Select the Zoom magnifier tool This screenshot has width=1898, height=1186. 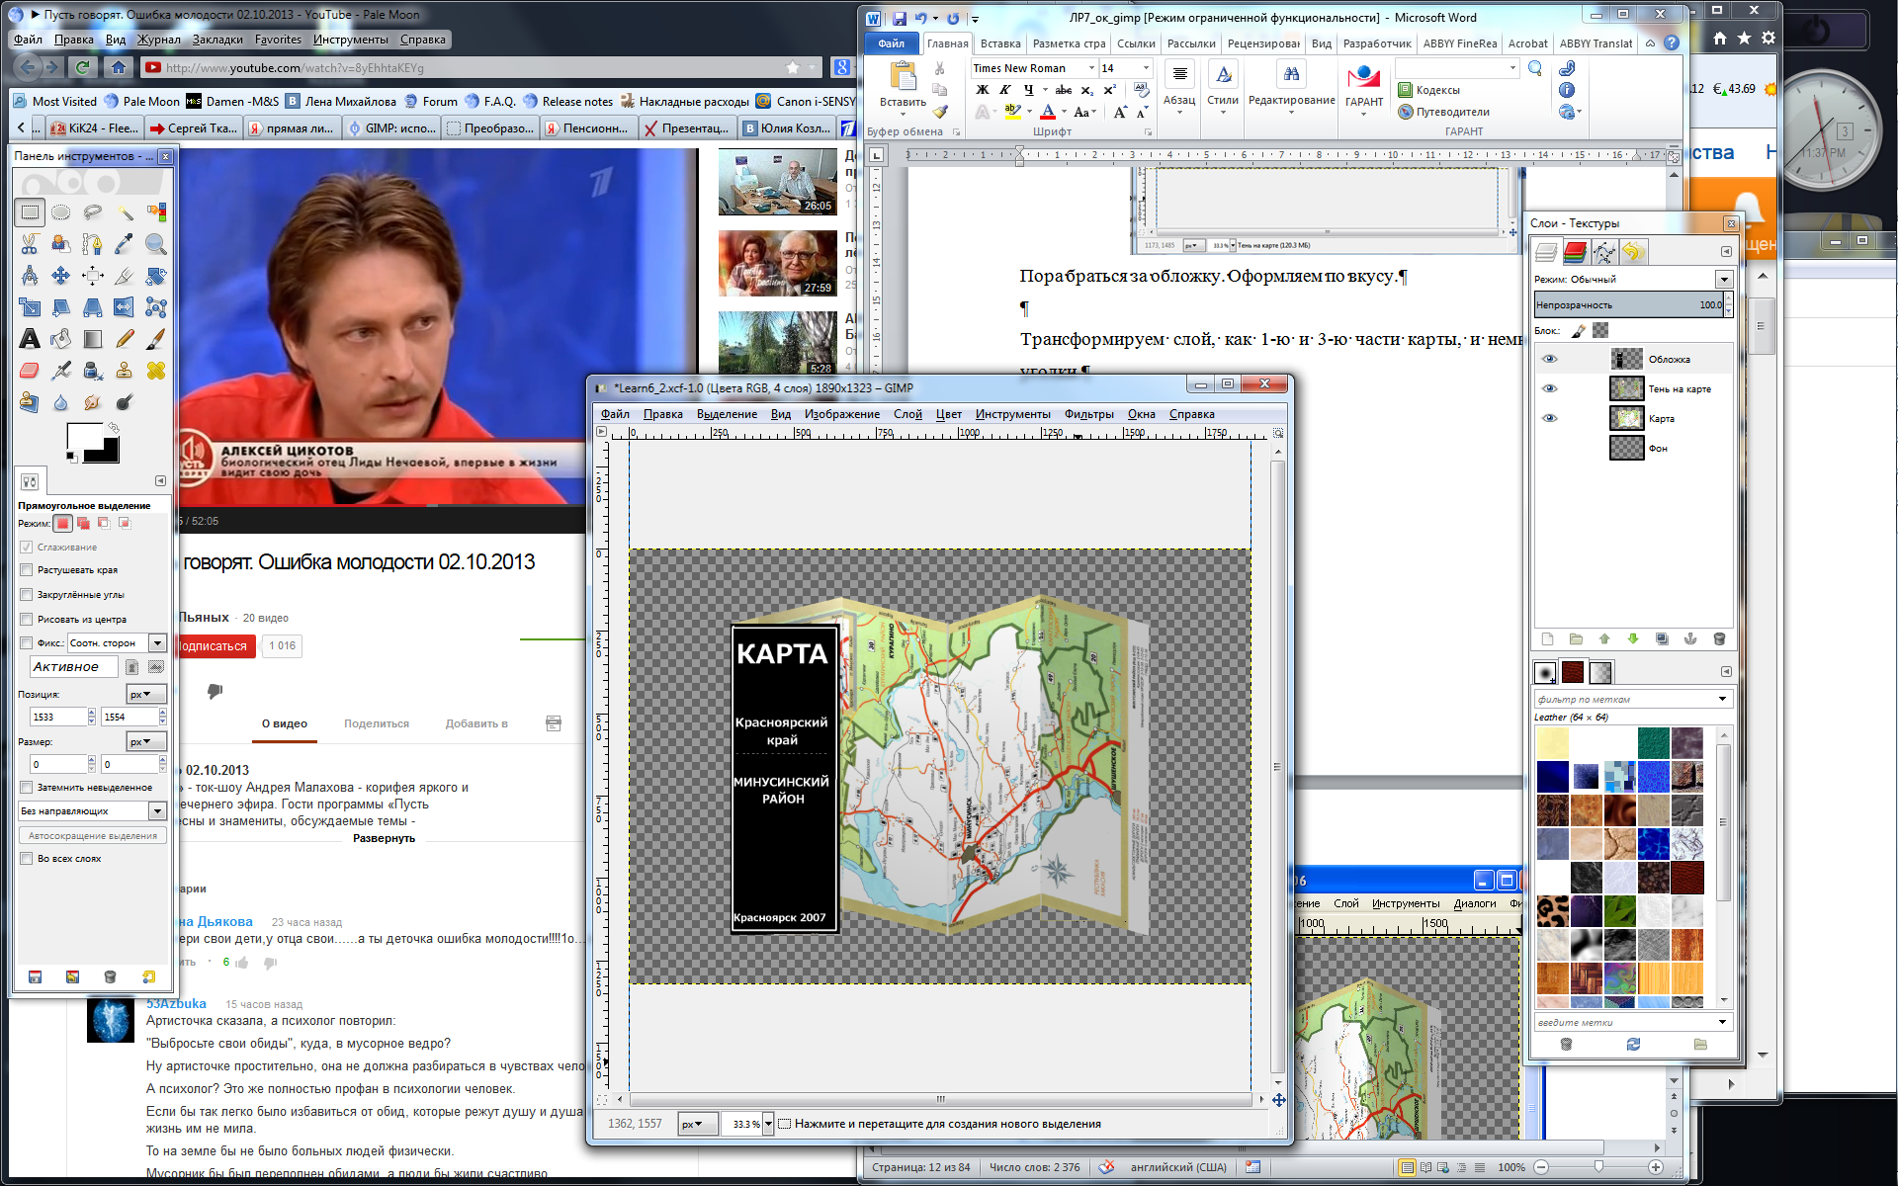pyautogui.click(x=156, y=244)
